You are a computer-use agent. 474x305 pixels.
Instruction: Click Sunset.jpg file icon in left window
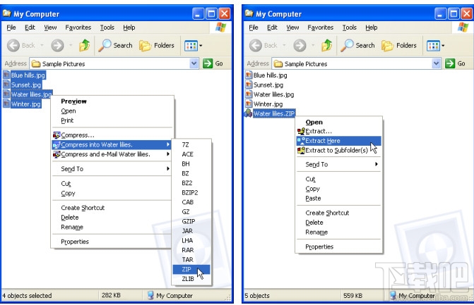pyautogui.click(x=6, y=85)
